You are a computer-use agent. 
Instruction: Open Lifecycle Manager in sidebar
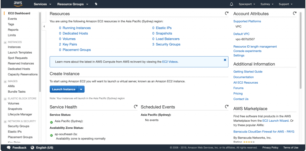20,114
